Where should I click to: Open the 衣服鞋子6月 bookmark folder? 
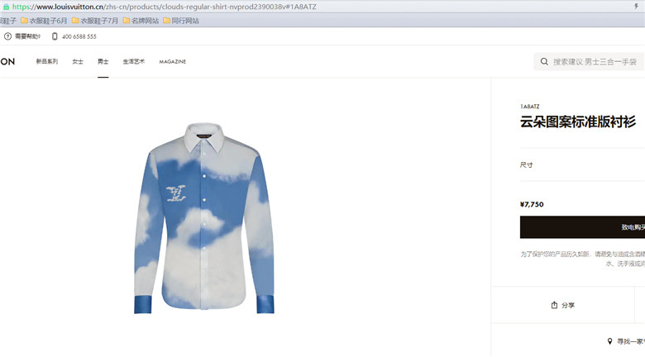point(44,21)
